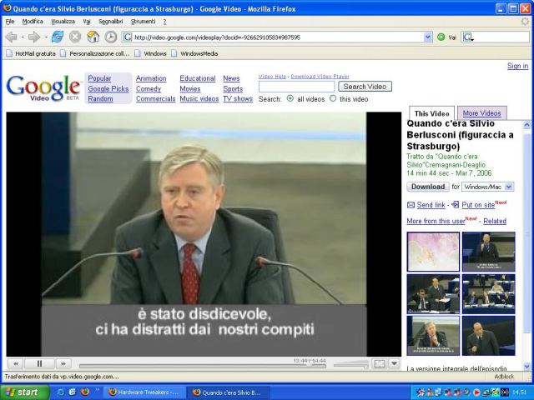Click the Google Video logo
The height and width of the screenshot is (400, 534).
[43, 88]
